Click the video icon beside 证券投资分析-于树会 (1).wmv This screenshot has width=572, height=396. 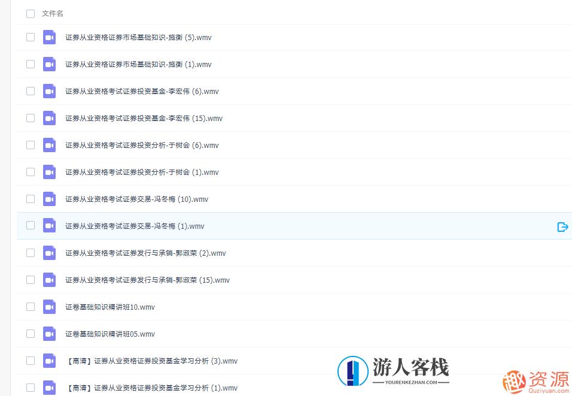(x=49, y=172)
